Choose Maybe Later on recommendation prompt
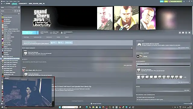The width and height of the screenshot is (193, 109). [x=68, y=43]
